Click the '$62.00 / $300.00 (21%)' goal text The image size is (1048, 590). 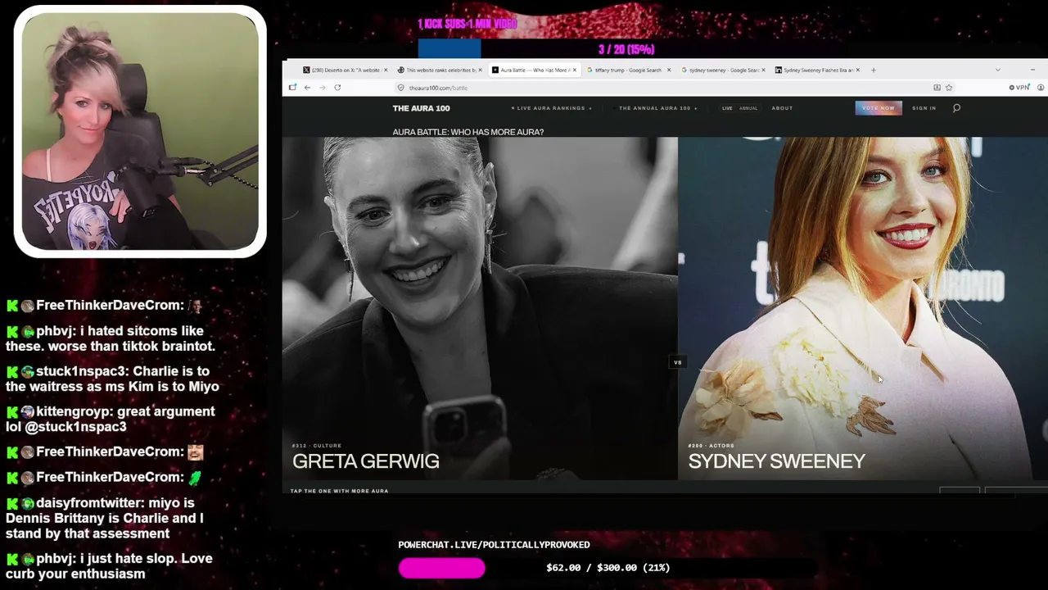(x=608, y=568)
